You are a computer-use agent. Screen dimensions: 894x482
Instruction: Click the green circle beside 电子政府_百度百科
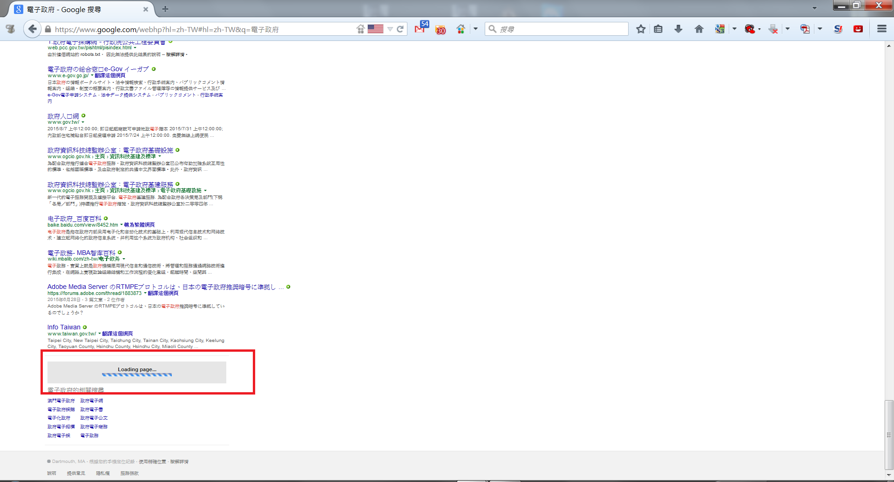pos(106,218)
